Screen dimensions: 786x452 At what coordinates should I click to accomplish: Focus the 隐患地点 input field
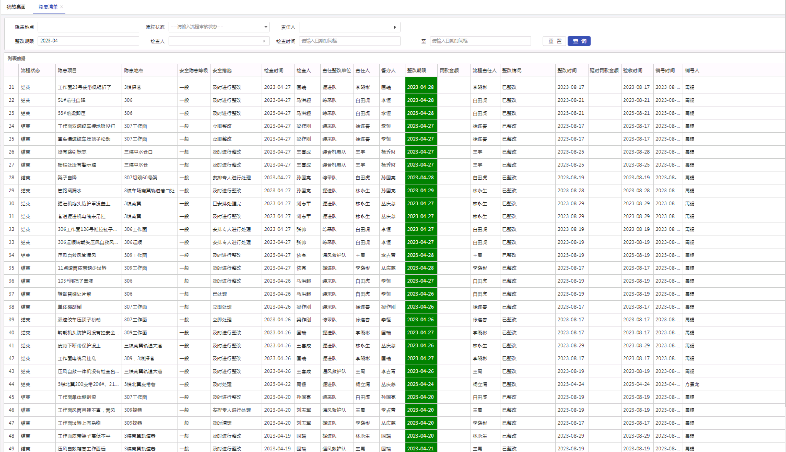(x=88, y=27)
